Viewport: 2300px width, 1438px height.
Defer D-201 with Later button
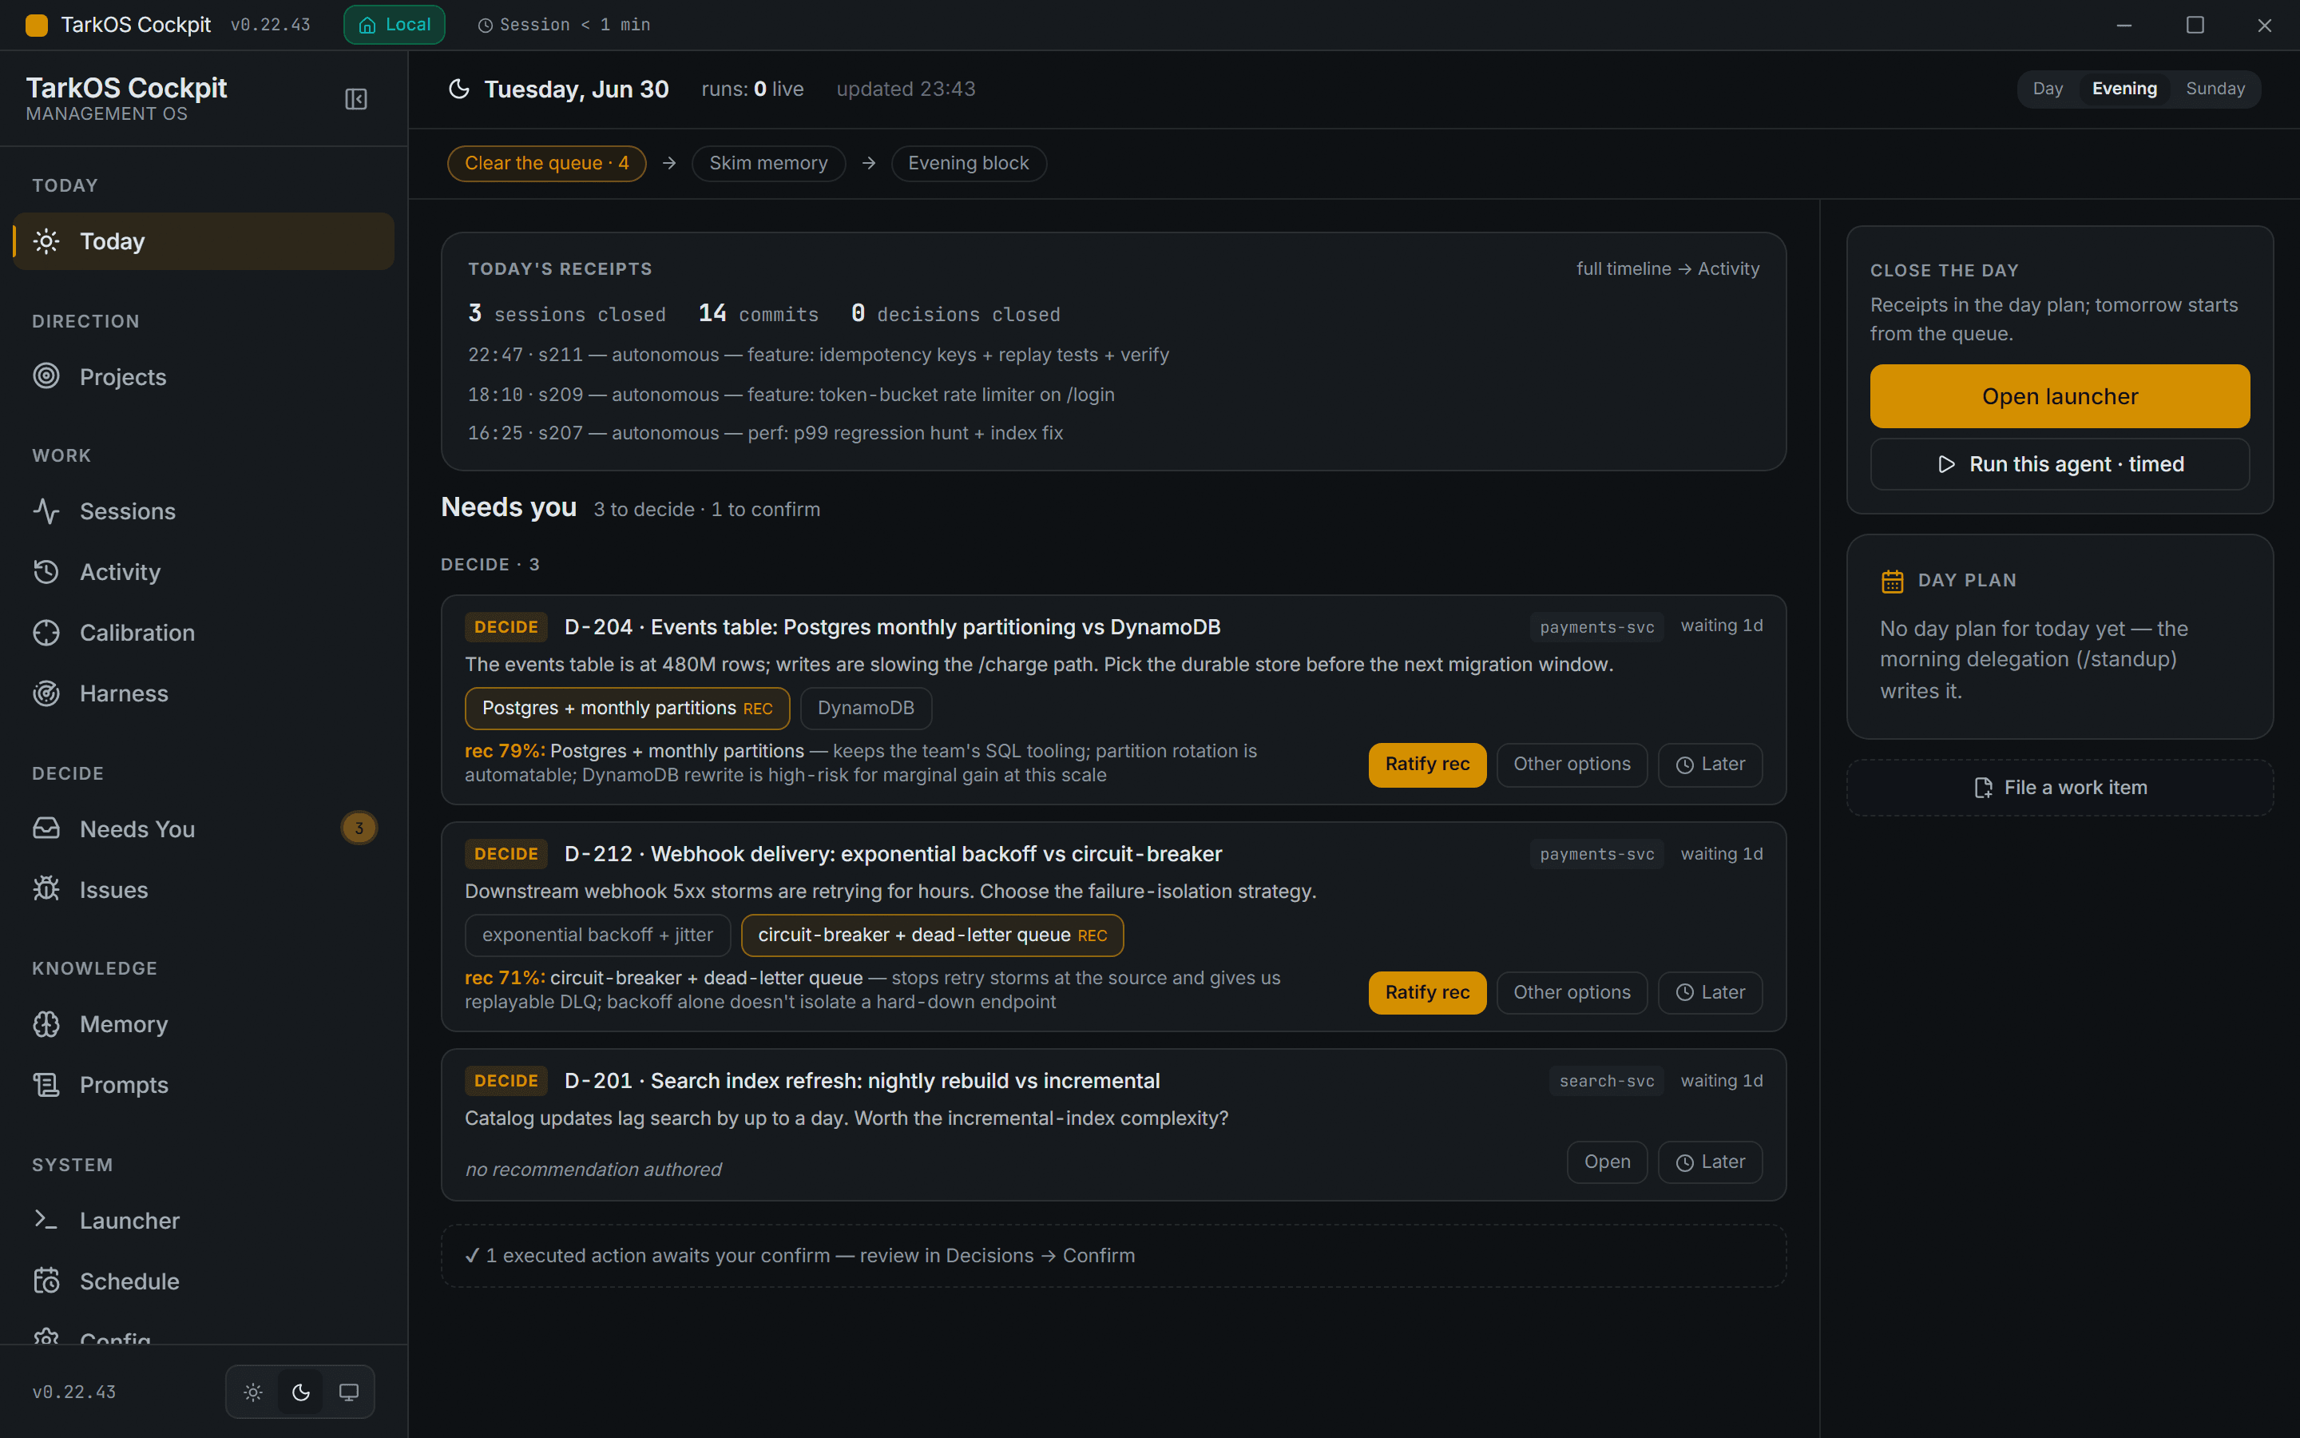pos(1710,1162)
